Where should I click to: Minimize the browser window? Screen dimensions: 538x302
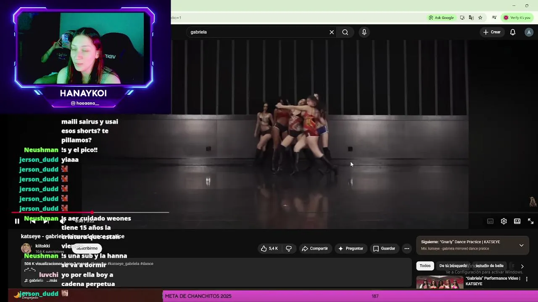tap(514, 5)
